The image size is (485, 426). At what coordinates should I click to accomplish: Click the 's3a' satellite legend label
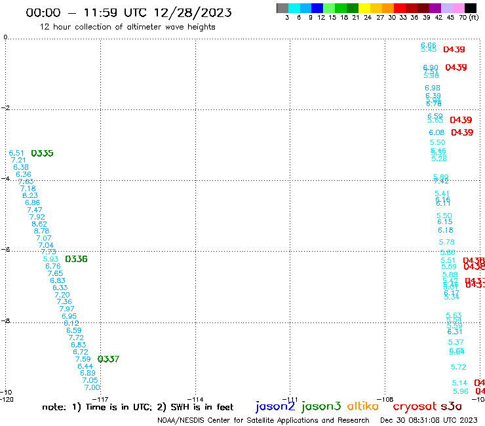(x=451, y=406)
